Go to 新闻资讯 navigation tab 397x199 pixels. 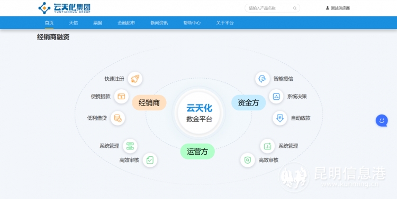coord(159,23)
